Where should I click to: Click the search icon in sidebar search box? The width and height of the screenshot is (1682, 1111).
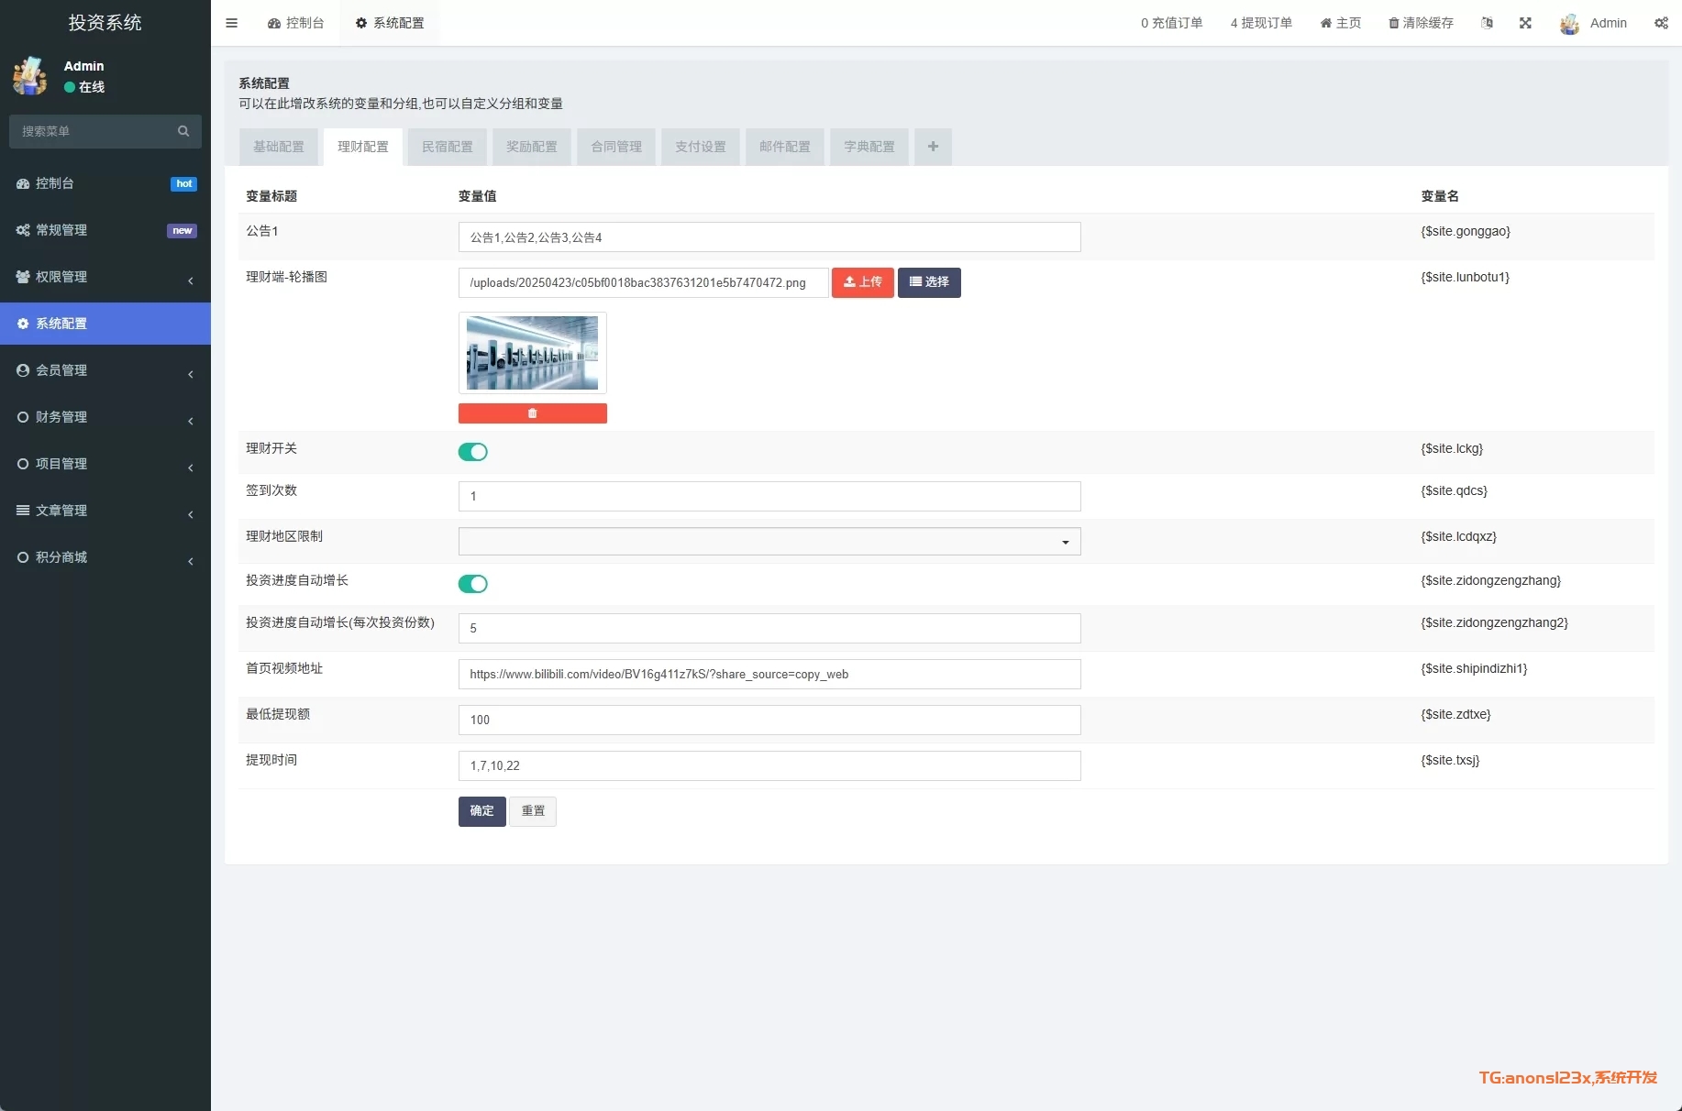(183, 131)
